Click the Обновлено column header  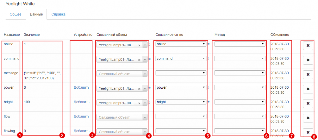pyautogui.click(x=280, y=35)
